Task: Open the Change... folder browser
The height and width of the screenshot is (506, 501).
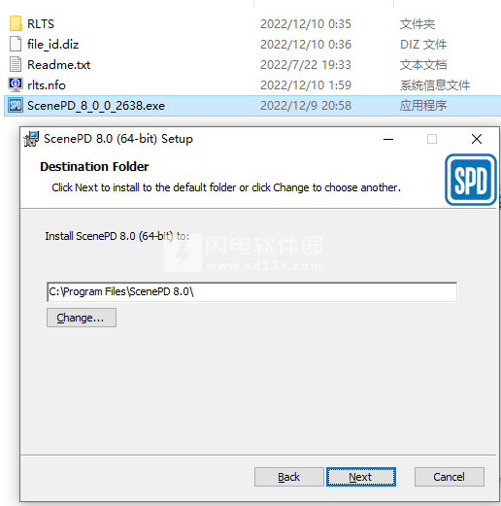Action: tap(82, 318)
